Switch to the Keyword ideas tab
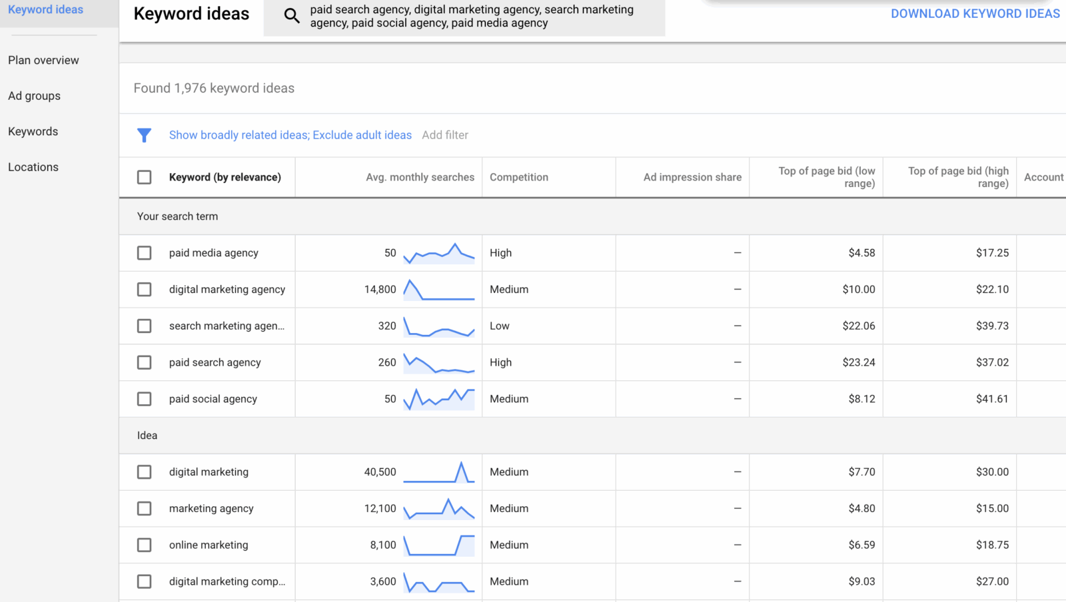The height and width of the screenshot is (602, 1066). [45, 9]
